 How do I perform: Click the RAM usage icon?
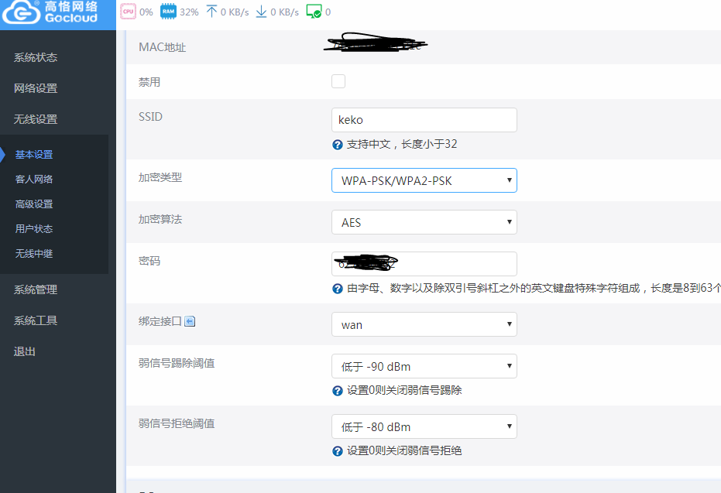click(167, 12)
